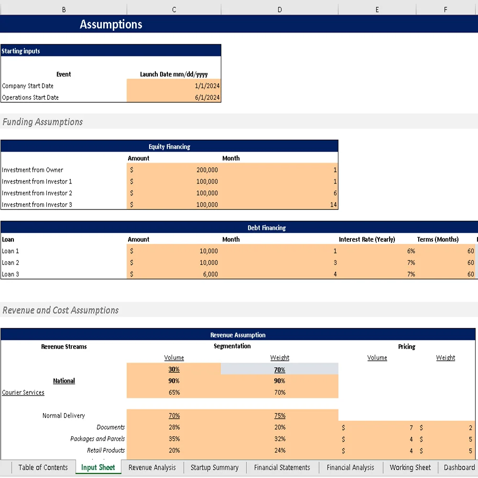Switch to the Dashboard sheet
The height and width of the screenshot is (478, 478).
click(x=459, y=467)
